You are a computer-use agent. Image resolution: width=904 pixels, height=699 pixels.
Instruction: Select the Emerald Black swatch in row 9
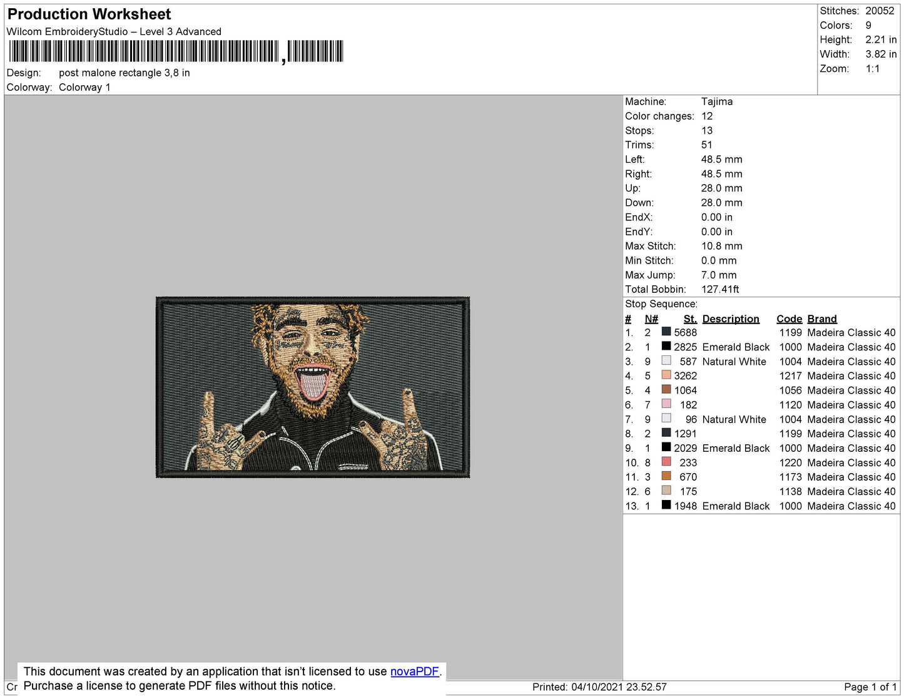[666, 447]
